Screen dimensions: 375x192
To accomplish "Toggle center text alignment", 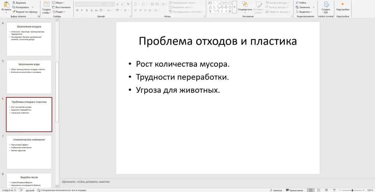I will 141,10.
